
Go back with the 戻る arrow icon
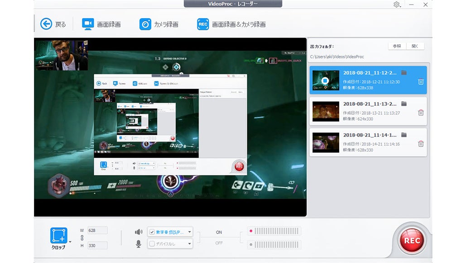click(x=46, y=24)
